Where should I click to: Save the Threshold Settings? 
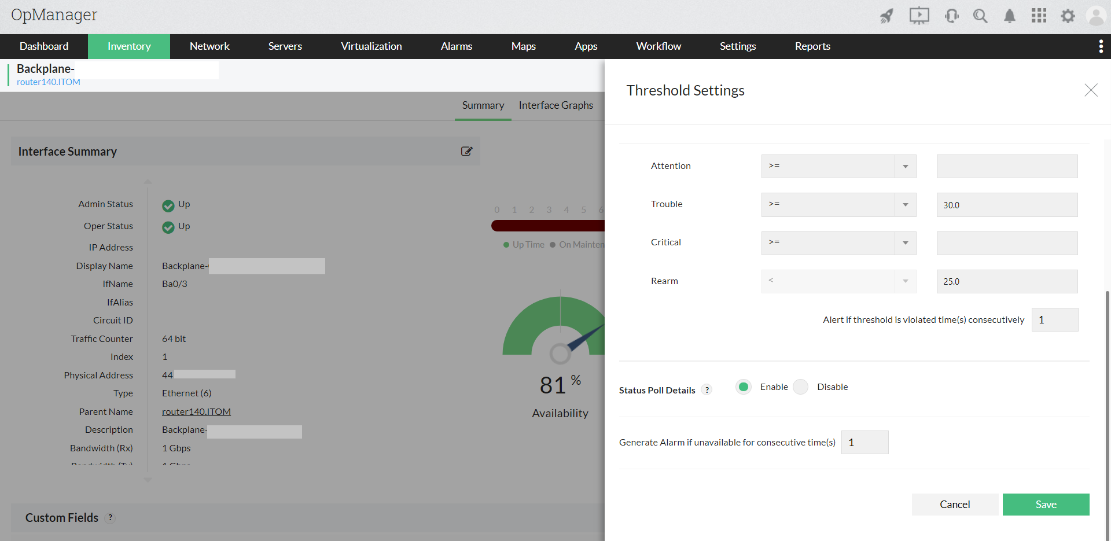pos(1045,504)
